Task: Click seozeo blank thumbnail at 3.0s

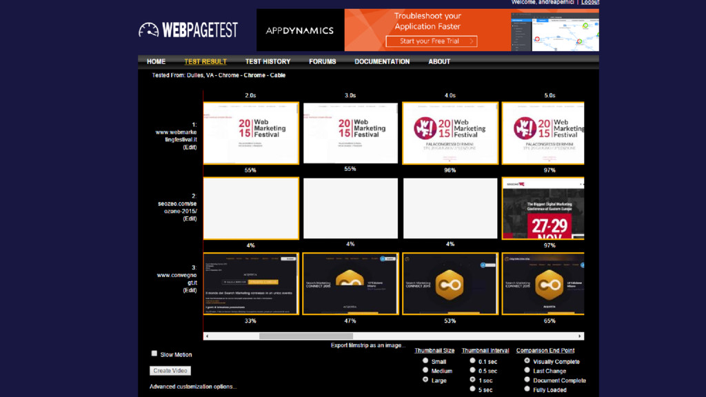Action: pos(350,208)
